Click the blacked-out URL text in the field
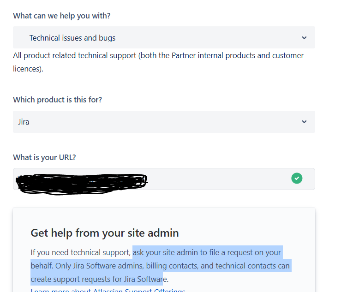The height and width of the screenshot is (292, 359). click(81, 182)
